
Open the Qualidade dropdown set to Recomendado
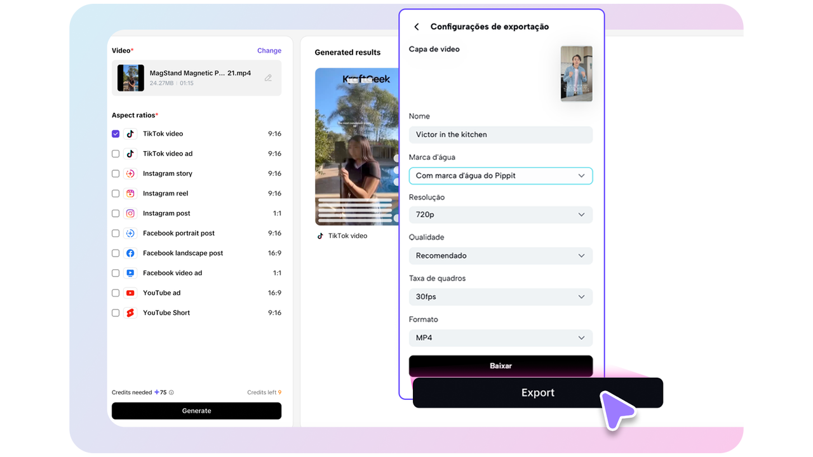pos(501,256)
